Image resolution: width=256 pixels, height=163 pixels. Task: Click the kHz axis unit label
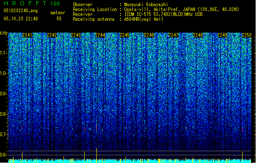[4, 33]
